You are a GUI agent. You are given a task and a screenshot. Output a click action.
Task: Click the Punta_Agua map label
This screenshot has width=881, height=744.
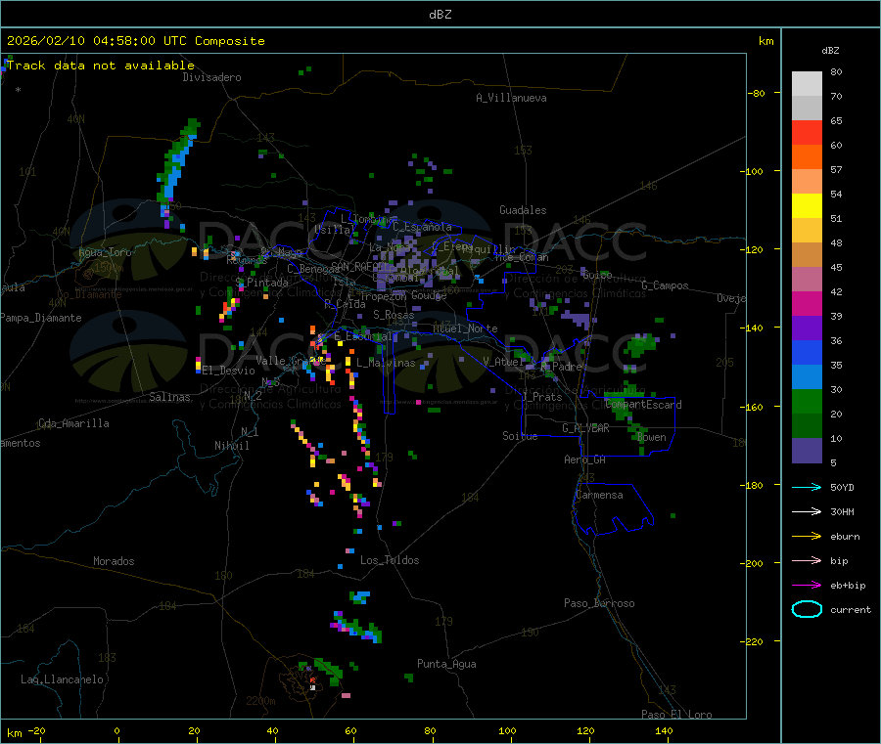coord(446,664)
